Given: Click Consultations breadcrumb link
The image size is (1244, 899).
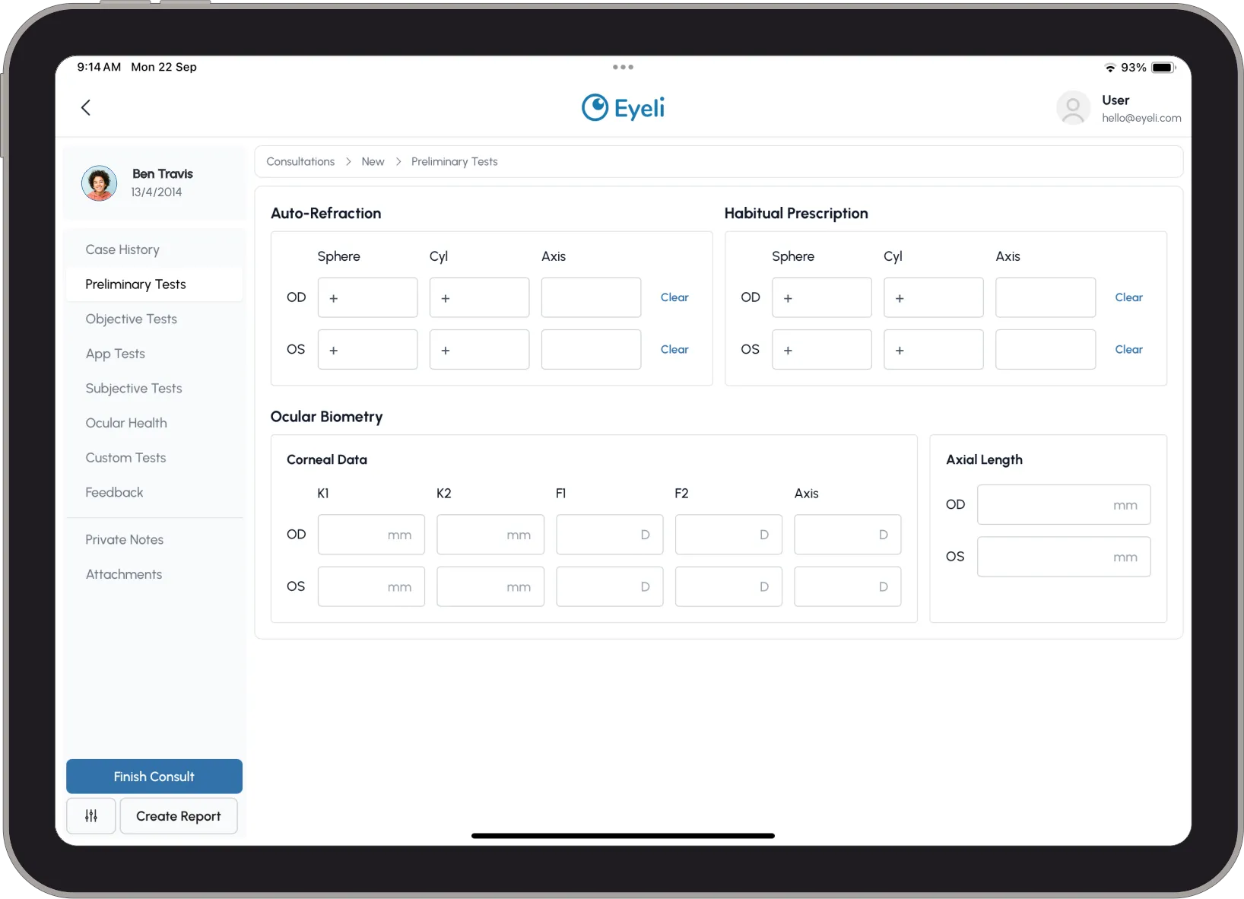Looking at the screenshot, I should point(300,161).
